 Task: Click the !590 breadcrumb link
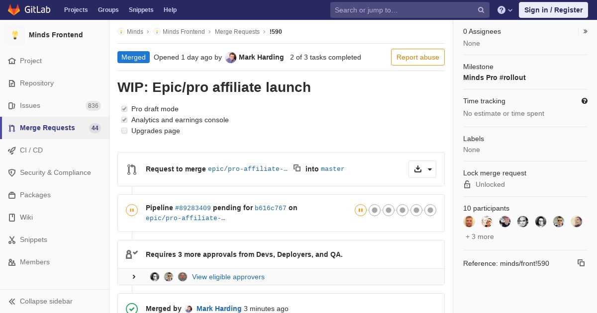coord(276,32)
